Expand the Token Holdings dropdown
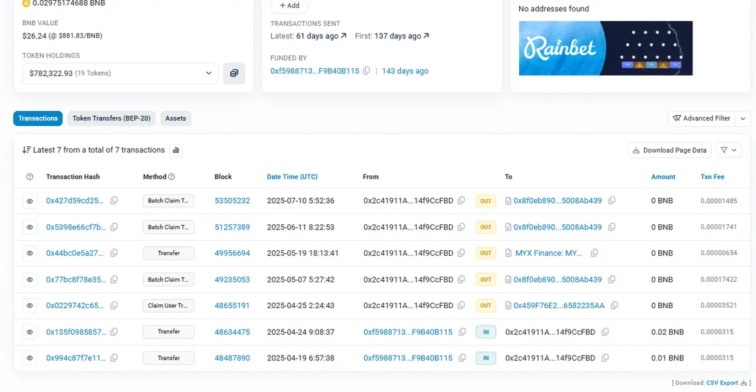The image size is (756, 392). [120, 73]
